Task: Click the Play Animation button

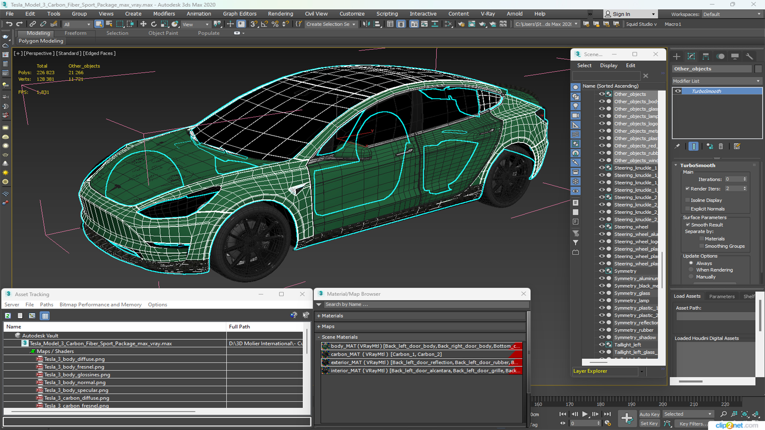Action: click(585, 414)
